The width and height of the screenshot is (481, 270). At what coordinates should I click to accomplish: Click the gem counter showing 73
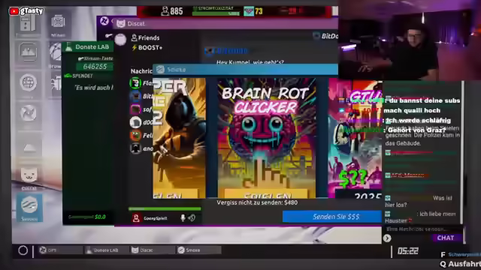[x=253, y=11]
